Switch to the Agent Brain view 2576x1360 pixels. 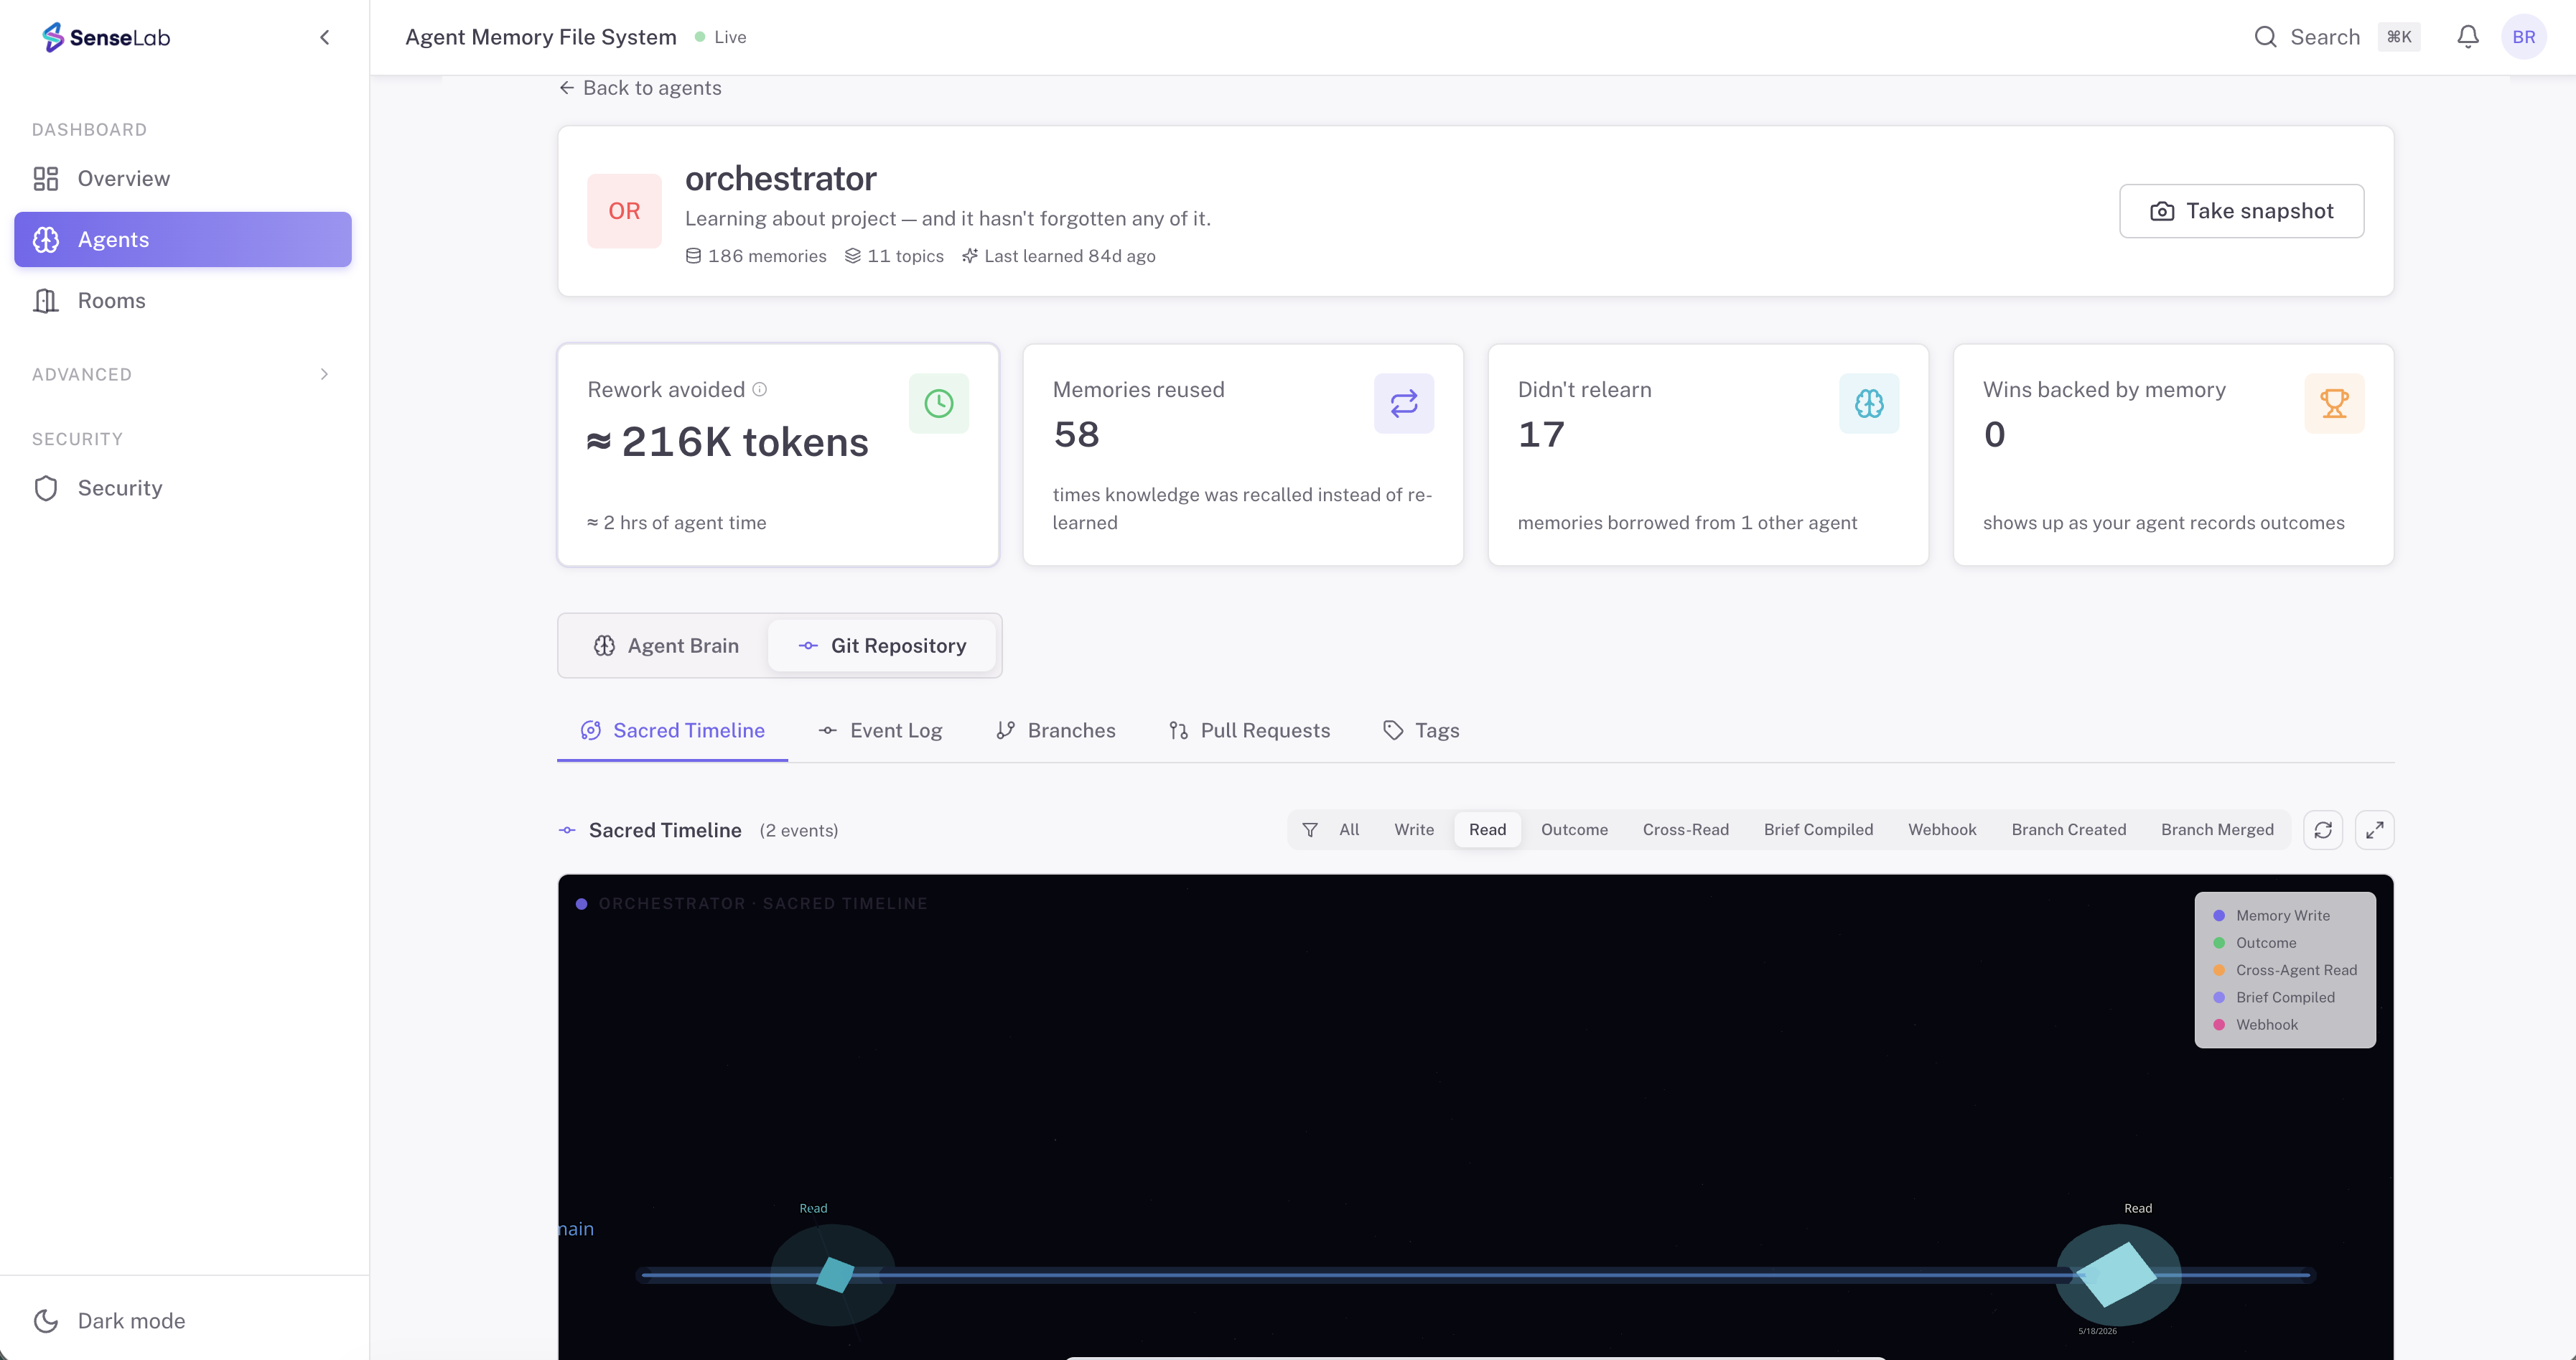pyautogui.click(x=666, y=646)
